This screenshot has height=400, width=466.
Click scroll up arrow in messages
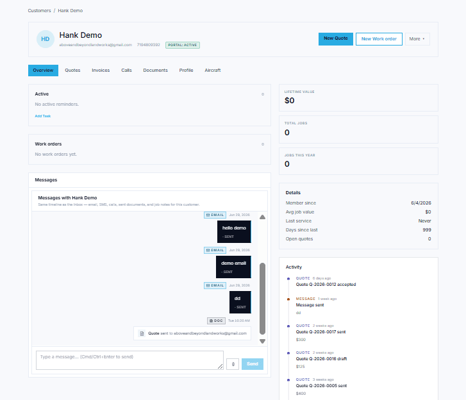tap(262, 217)
